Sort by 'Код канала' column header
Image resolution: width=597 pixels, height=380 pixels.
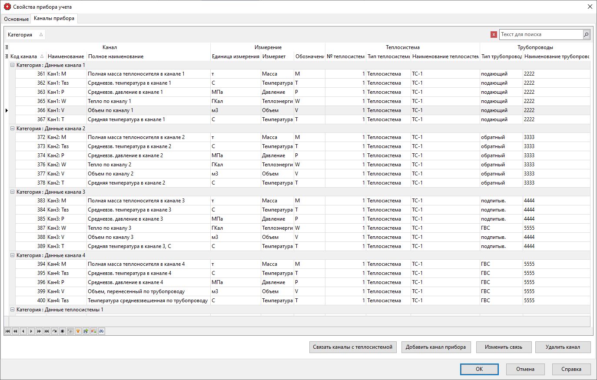pos(24,56)
